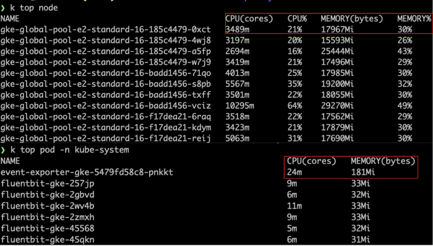Select node name ending in badd1456-vciz
This screenshot has width=433, height=246.
pyautogui.click(x=106, y=106)
